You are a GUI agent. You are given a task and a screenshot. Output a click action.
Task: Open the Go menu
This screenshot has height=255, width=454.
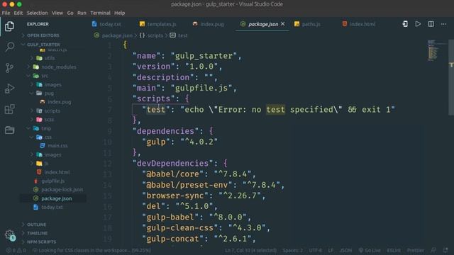click(70, 13)
